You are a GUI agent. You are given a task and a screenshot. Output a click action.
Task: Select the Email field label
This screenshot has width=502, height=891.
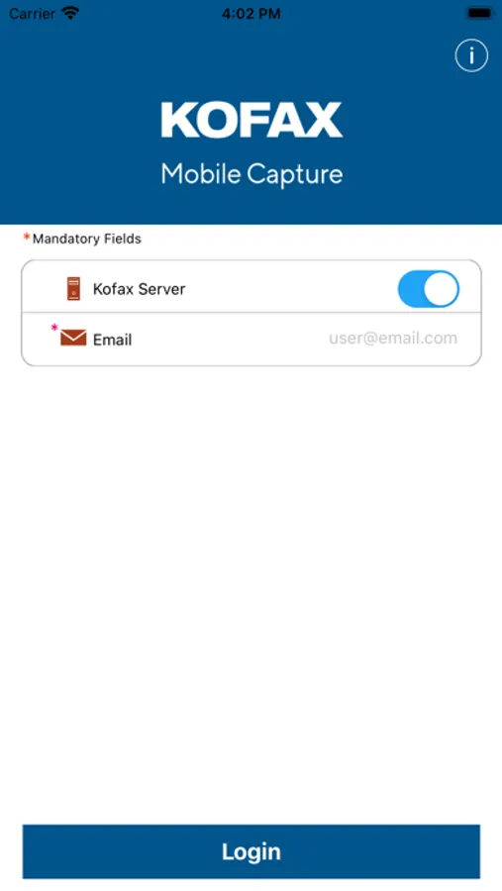113,340
